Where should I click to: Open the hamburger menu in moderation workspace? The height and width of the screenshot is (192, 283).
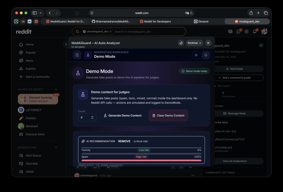click(x=77, y=55)
